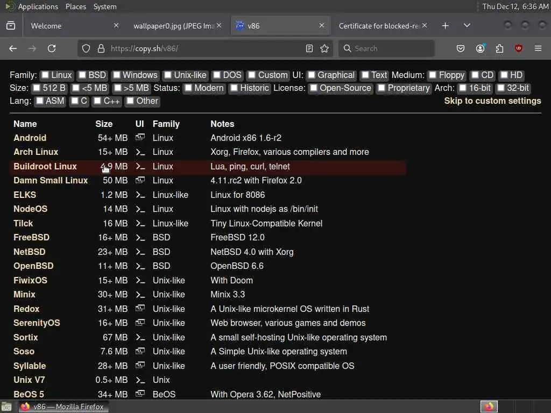Select the 'NetBSD 4.0 with Xorg' note
551x413 pixels.
pyautogui.click(x=252, y=252)
